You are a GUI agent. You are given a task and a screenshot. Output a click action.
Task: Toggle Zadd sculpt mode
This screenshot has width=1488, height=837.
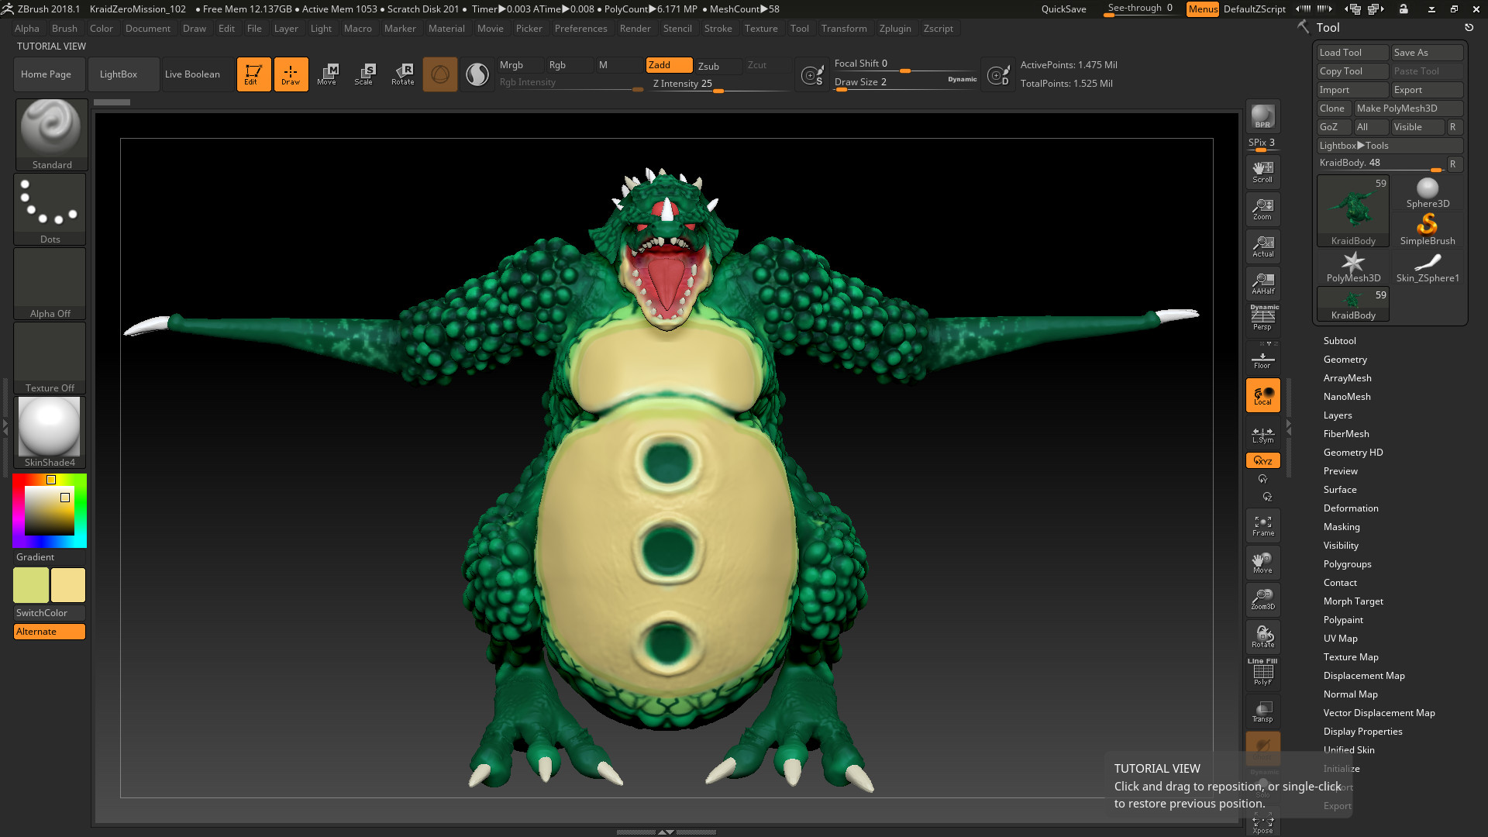point(669,65)
